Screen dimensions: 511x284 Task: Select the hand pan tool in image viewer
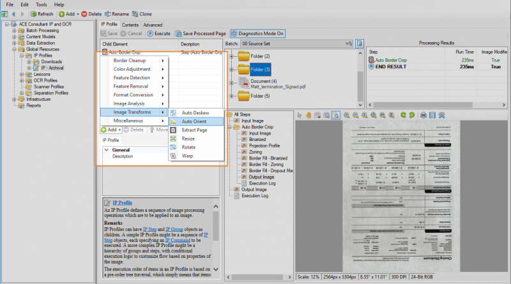click(309, 115)
